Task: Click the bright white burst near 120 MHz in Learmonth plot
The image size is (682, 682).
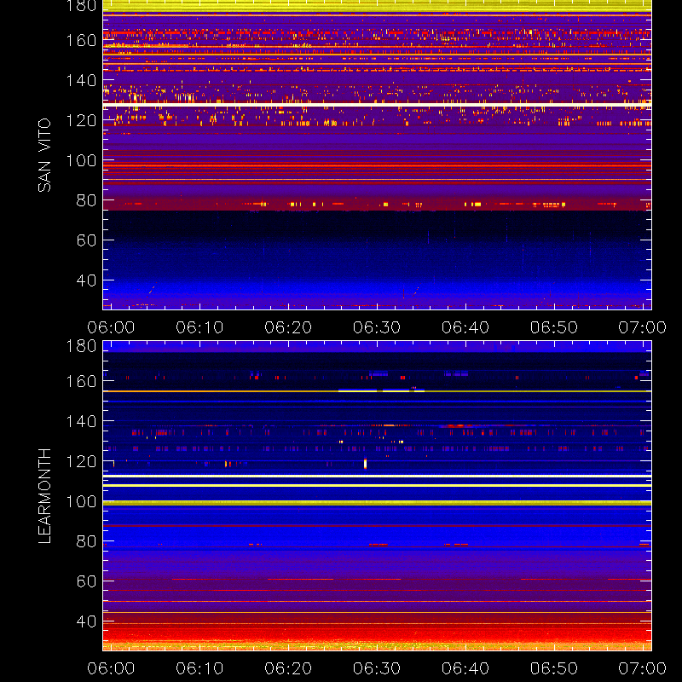Action: (x=366, y=464)
